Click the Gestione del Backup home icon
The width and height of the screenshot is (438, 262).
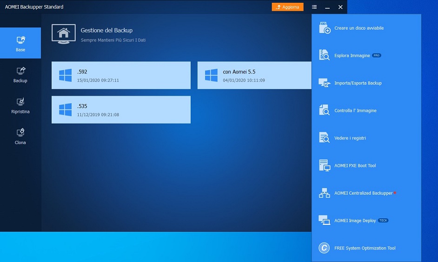click(63, 34)
